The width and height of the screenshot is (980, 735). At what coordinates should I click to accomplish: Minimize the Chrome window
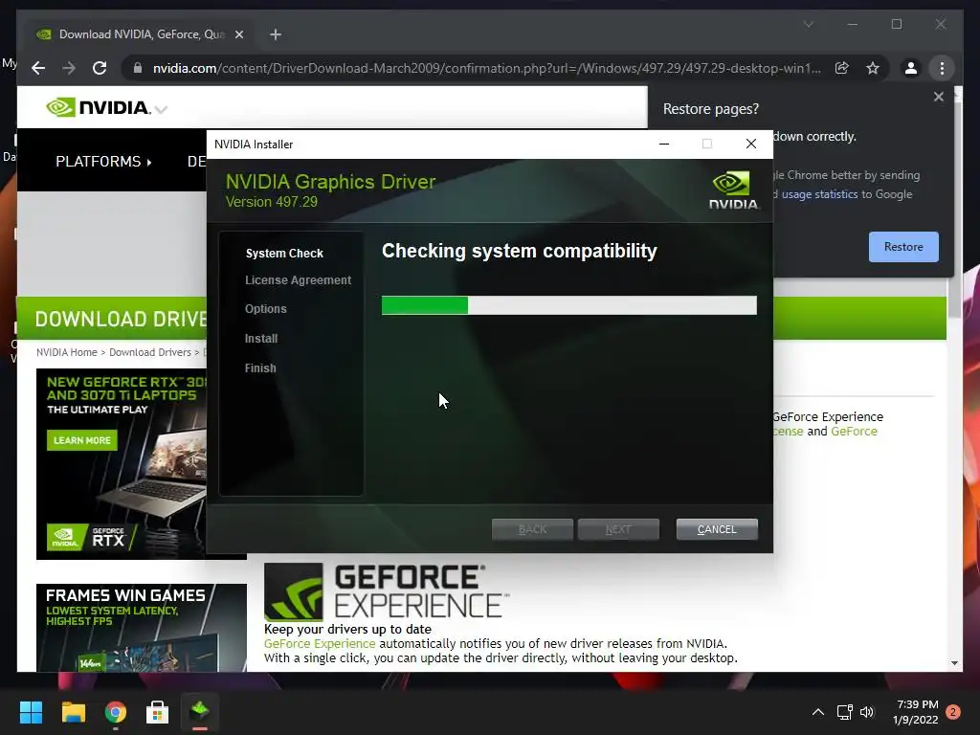point(853,24)
